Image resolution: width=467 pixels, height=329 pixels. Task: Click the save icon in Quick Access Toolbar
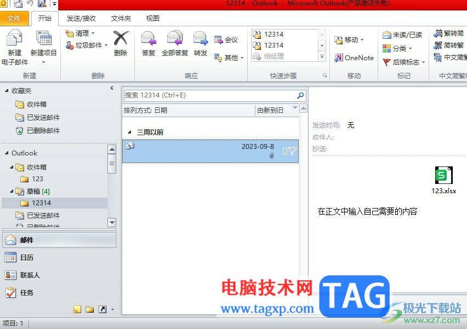42,4
